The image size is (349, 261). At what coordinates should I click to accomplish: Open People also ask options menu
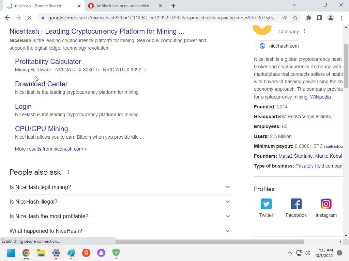coord(69,172)
